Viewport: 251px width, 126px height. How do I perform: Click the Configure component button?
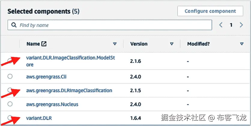pos(210,11)
